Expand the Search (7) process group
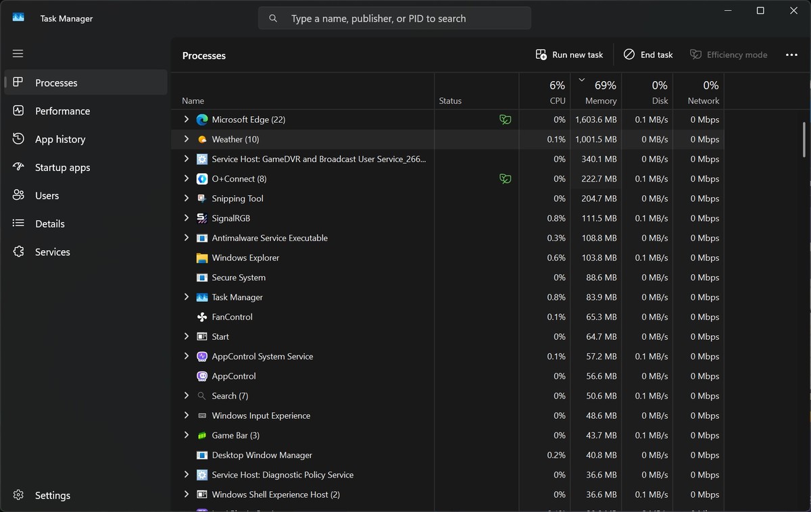The image size is (811, 512). coord(187,396)
